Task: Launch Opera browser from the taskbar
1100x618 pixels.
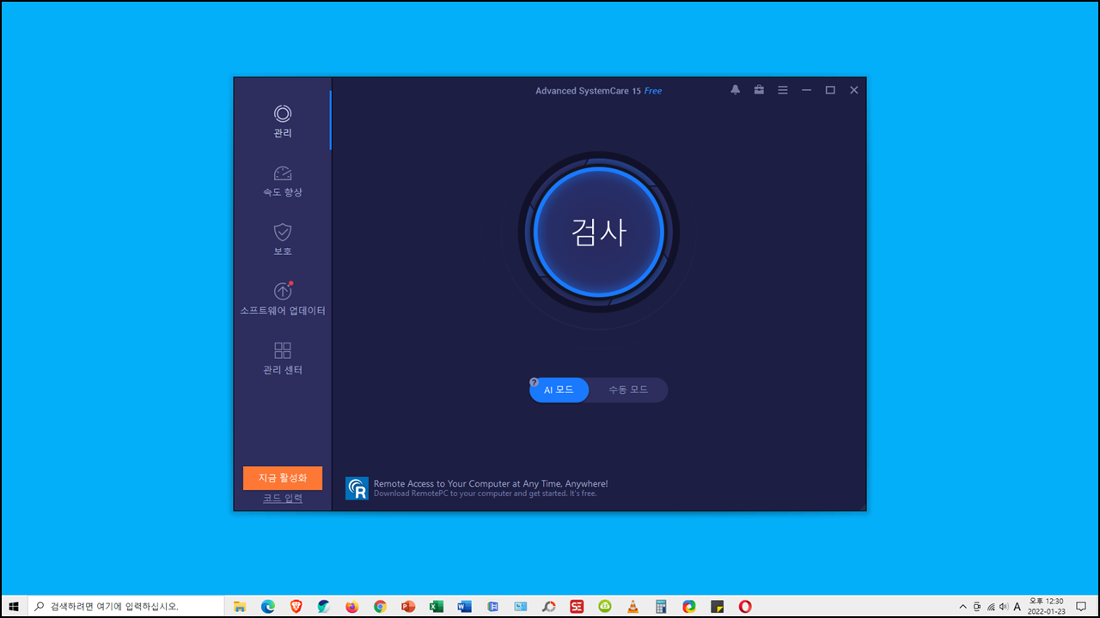Action: (745, 606)
